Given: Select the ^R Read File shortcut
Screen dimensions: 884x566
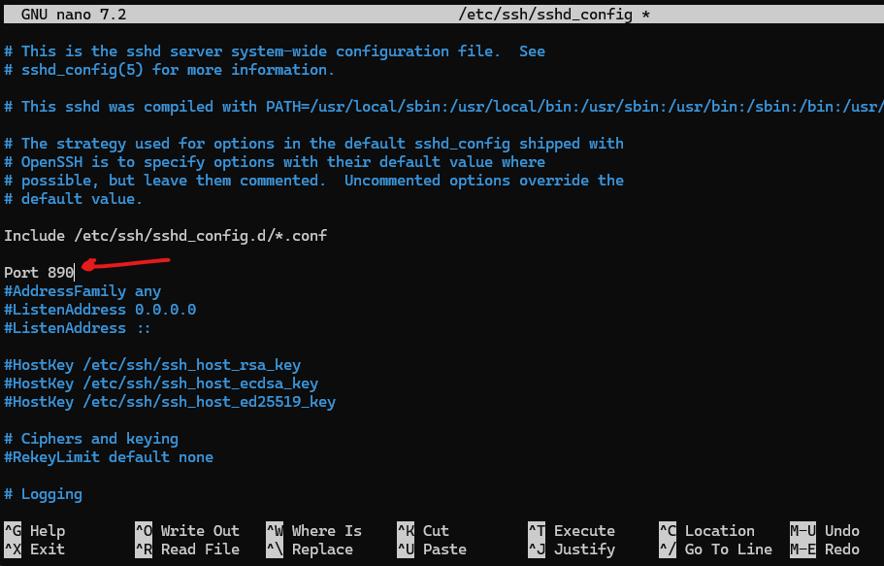Looking at the screenshot, I should click(x=187, y=549).
